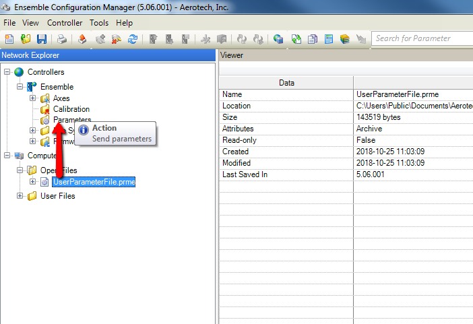The width and height of the screenshot is (473, 324).
Task: Collapse the Controllers tree node
Action: pyautogui.click(x=7, y=72)
